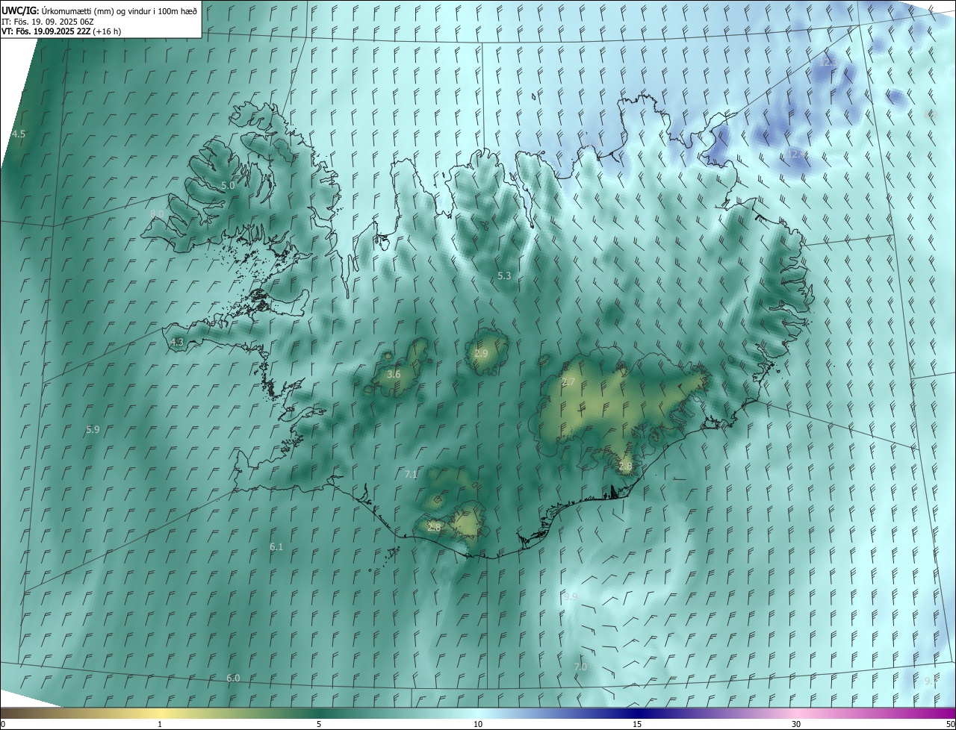Click the 6.0 value near the bottom edge
The height and width of the screenshot is (730, 956).
[233, 678]
